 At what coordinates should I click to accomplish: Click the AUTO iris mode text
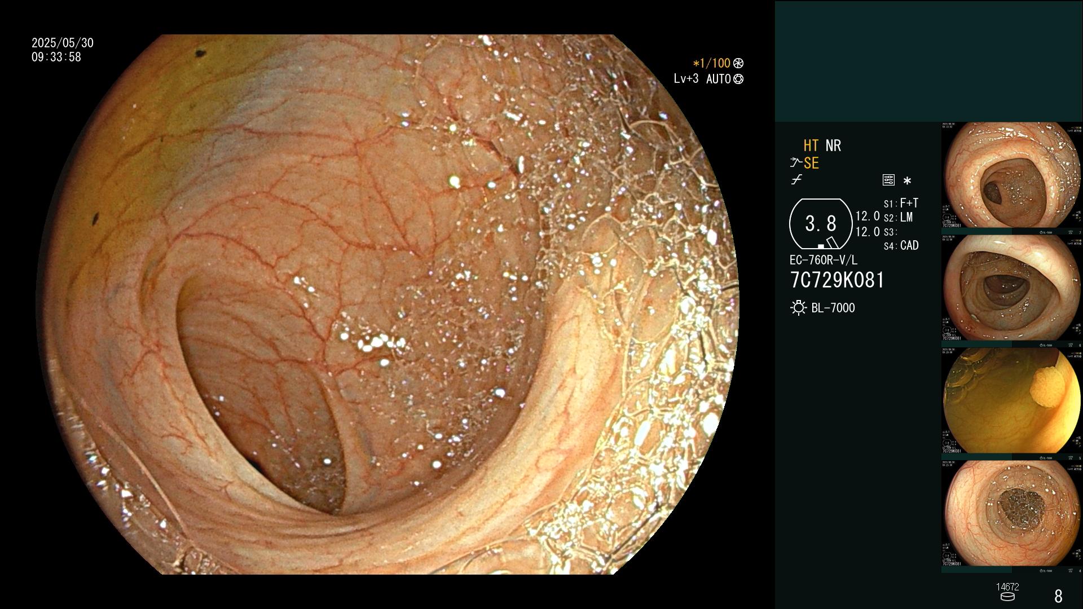(718, 79)
